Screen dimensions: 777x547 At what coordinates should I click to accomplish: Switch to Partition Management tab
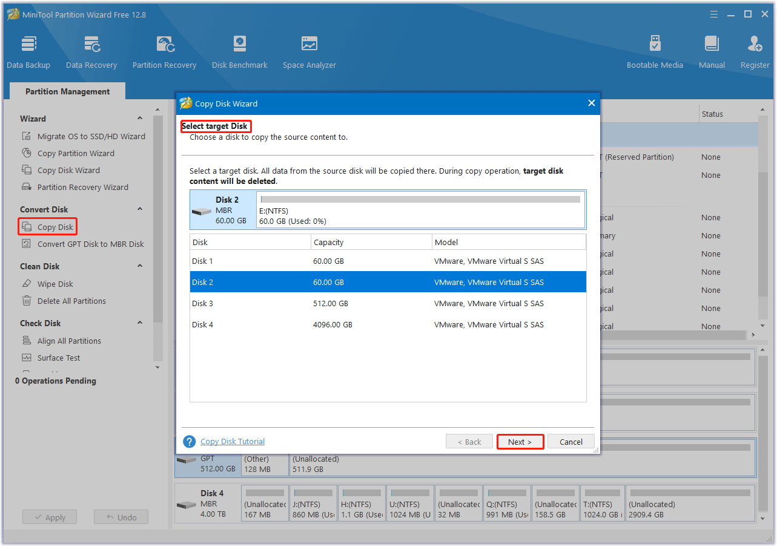coord(68,91)
